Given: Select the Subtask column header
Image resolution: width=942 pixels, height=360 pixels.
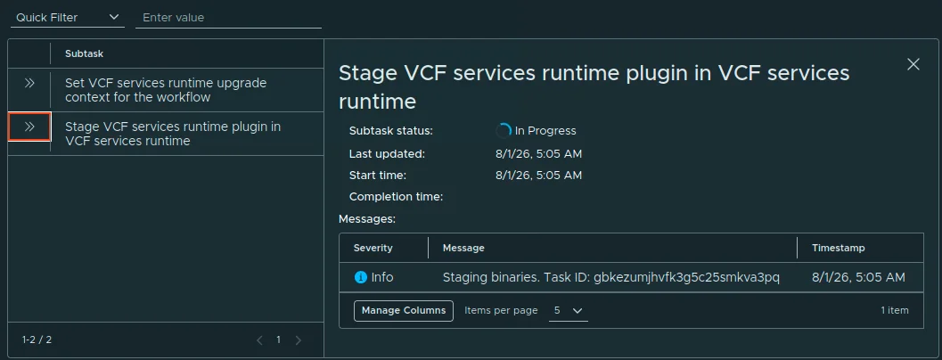Looking at the screenshot, I should tap(84, 53).
